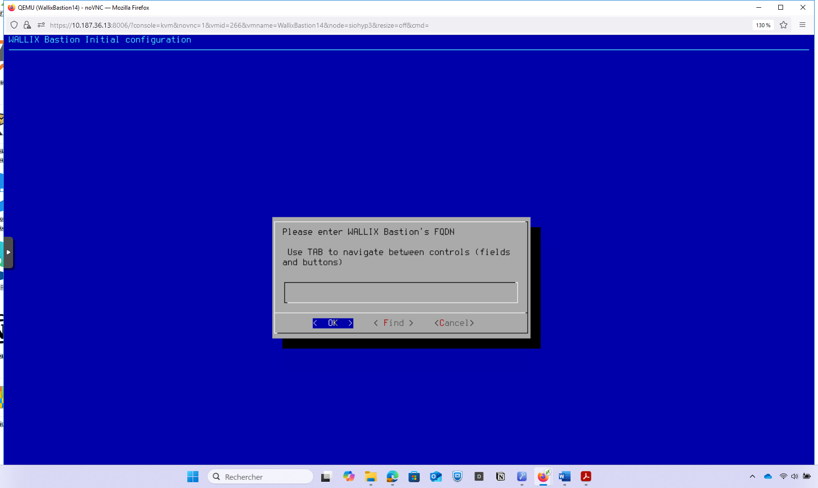Image resolution: width=818 pixels, height=488 pixels.
Task: Click the 130 % zoom level indicator
Action: tap(763, 25)
